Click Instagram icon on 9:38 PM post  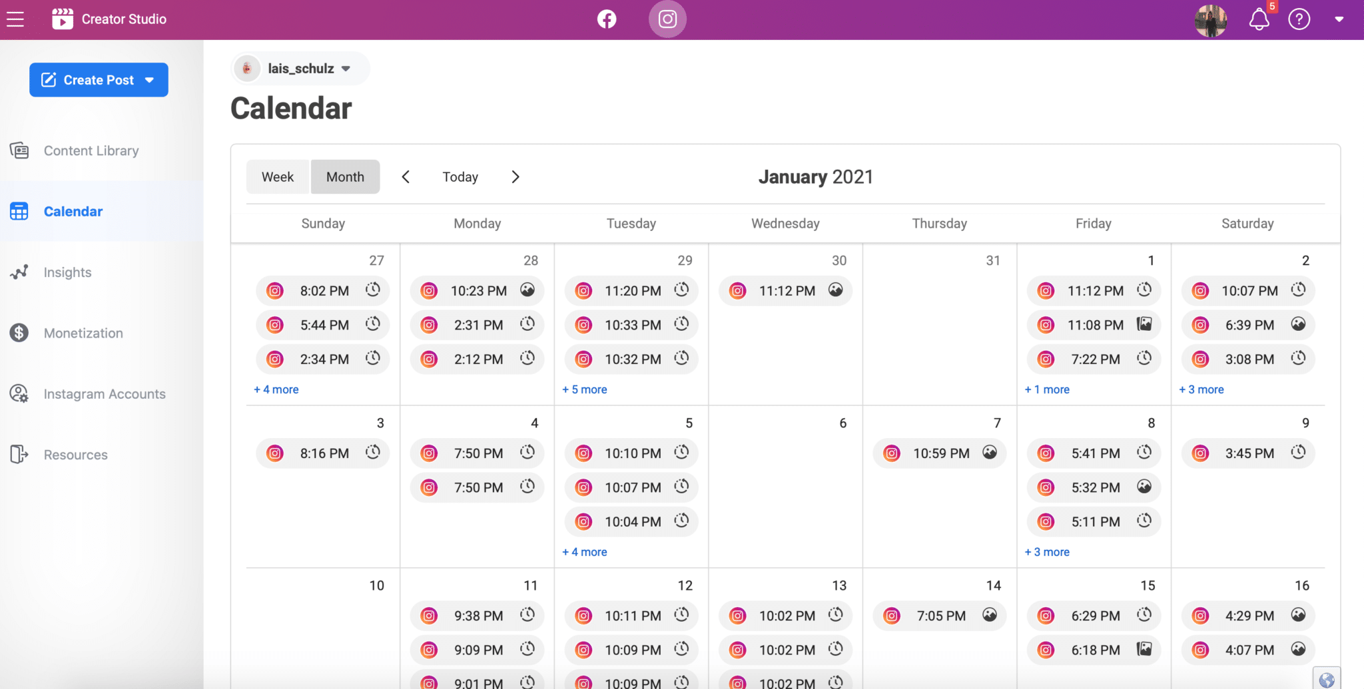point(430,616)
